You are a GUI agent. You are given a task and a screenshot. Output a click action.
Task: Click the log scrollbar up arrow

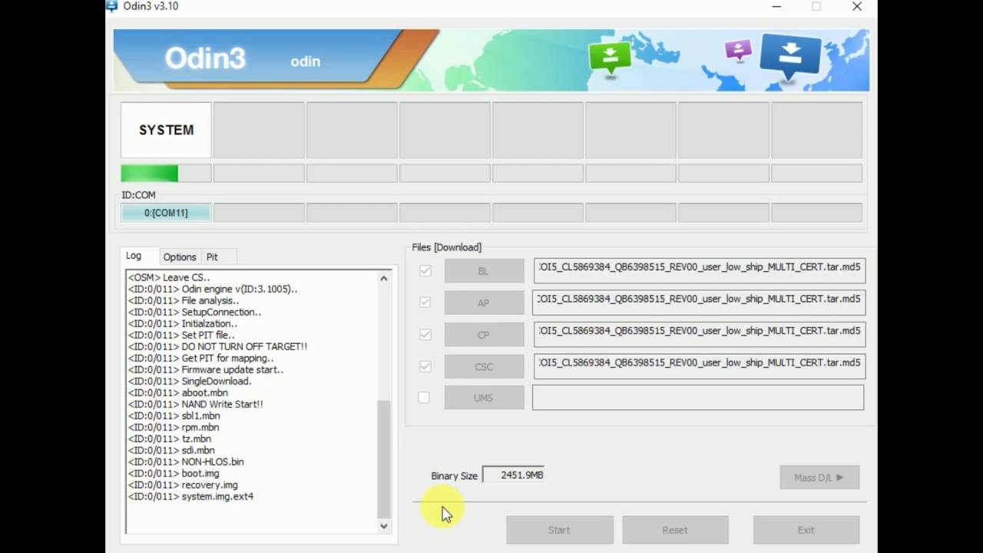coord(384,278)
